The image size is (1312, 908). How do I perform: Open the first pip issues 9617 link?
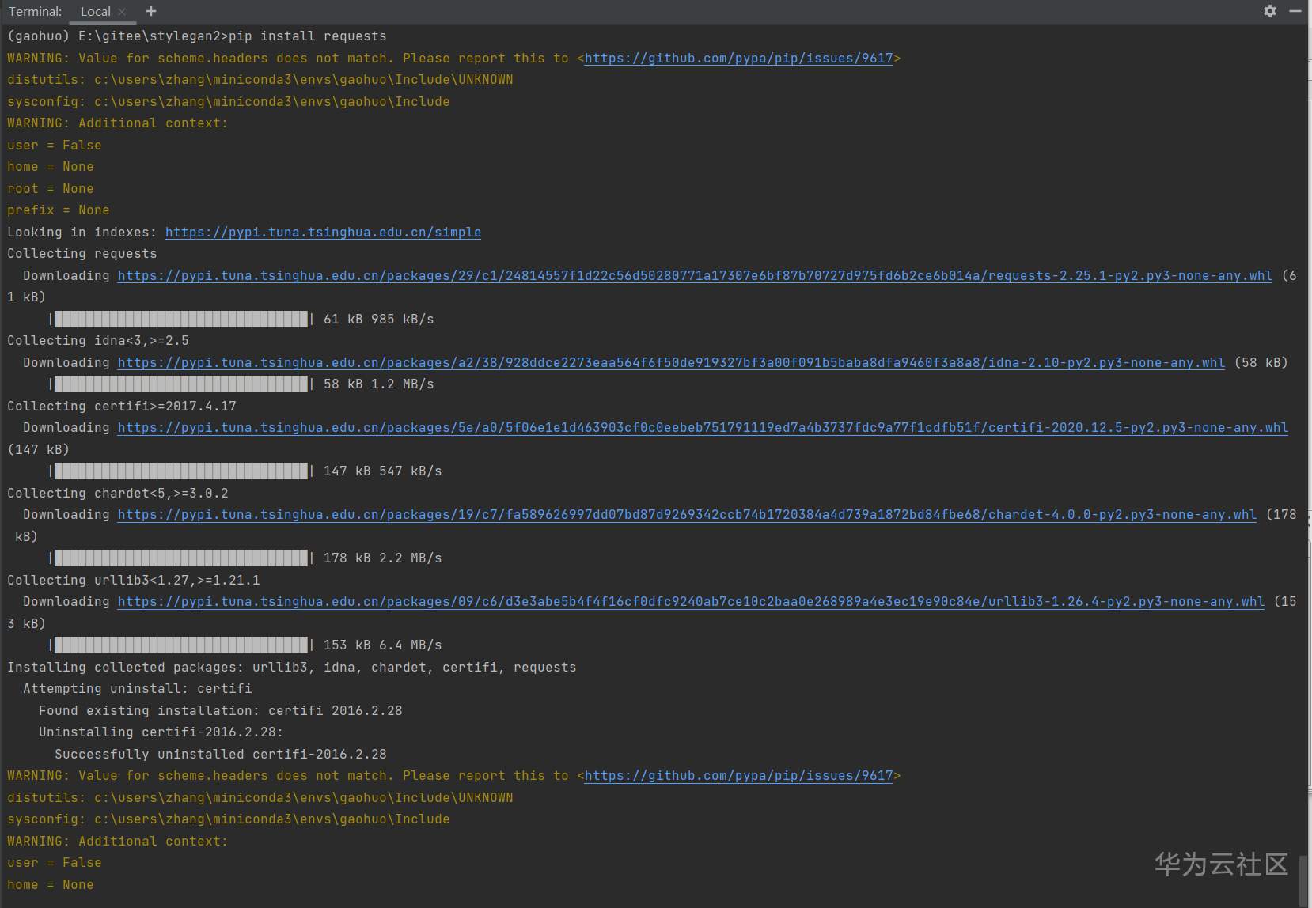pos(738,59)
